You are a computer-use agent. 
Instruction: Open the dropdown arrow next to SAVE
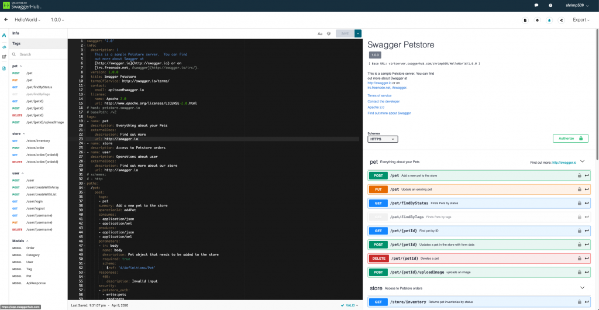click(358, 33)
